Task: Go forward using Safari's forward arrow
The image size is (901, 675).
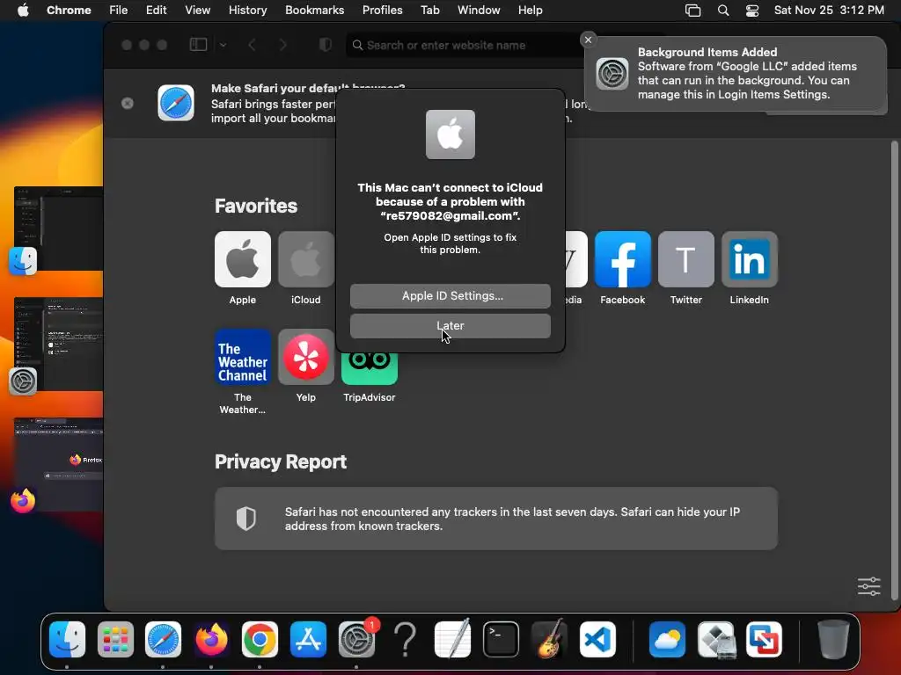Action: coord(282,45)
